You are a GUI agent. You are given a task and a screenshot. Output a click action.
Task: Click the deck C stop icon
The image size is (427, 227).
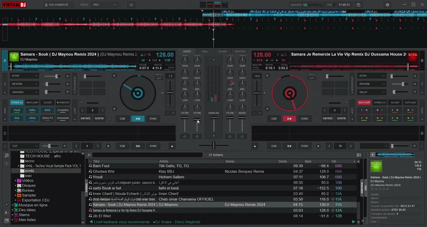click(108, 146)
